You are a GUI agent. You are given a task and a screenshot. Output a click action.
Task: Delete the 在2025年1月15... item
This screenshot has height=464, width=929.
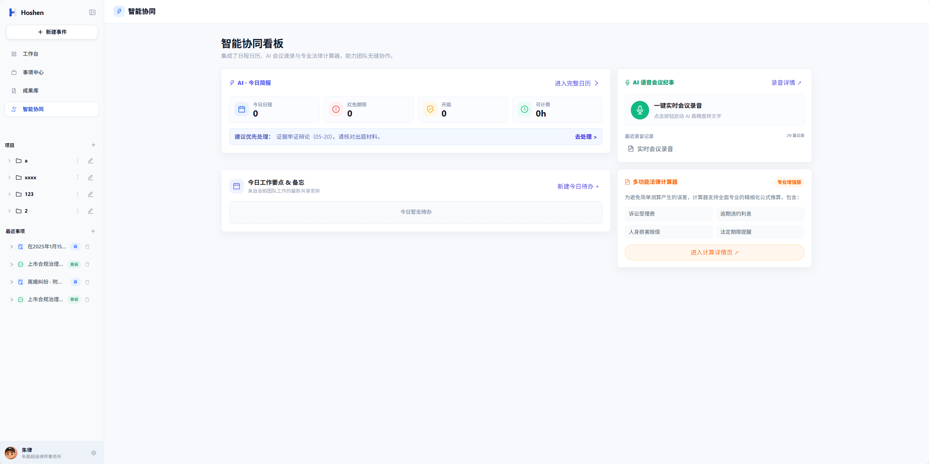pyautogui.click(x=87, y=247)
